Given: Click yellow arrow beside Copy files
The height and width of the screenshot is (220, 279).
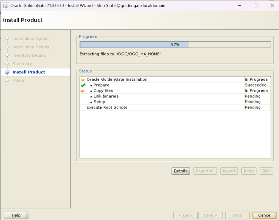Looking at the screenshot, I should (x=83, y=91).
